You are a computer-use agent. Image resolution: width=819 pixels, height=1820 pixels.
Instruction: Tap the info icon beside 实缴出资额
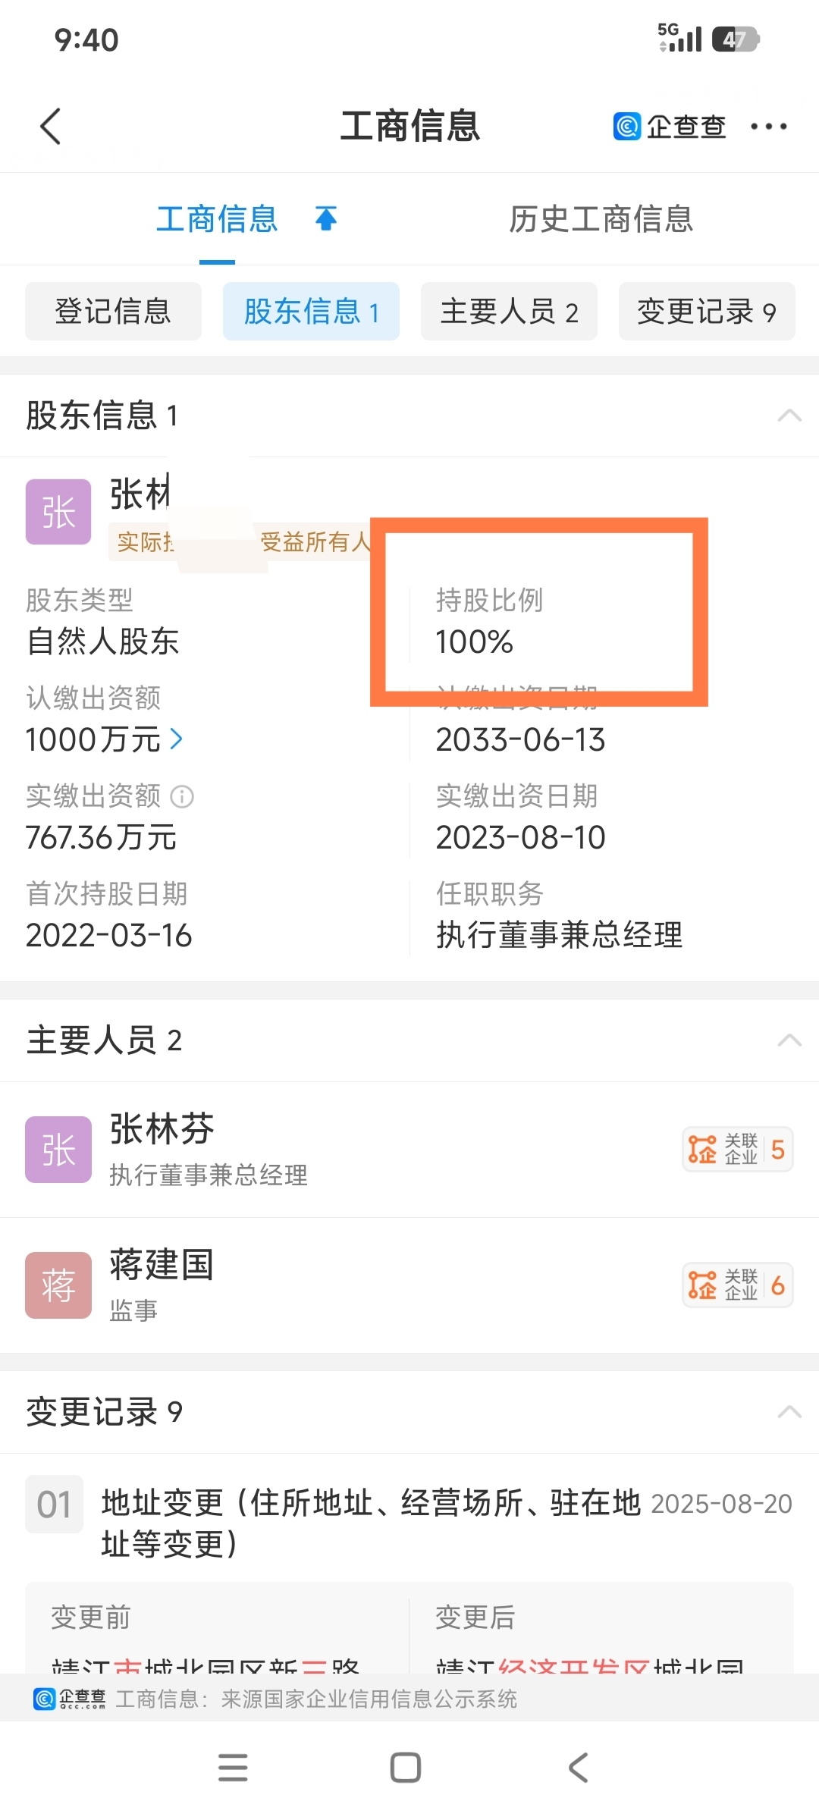(x=182, y=796)
